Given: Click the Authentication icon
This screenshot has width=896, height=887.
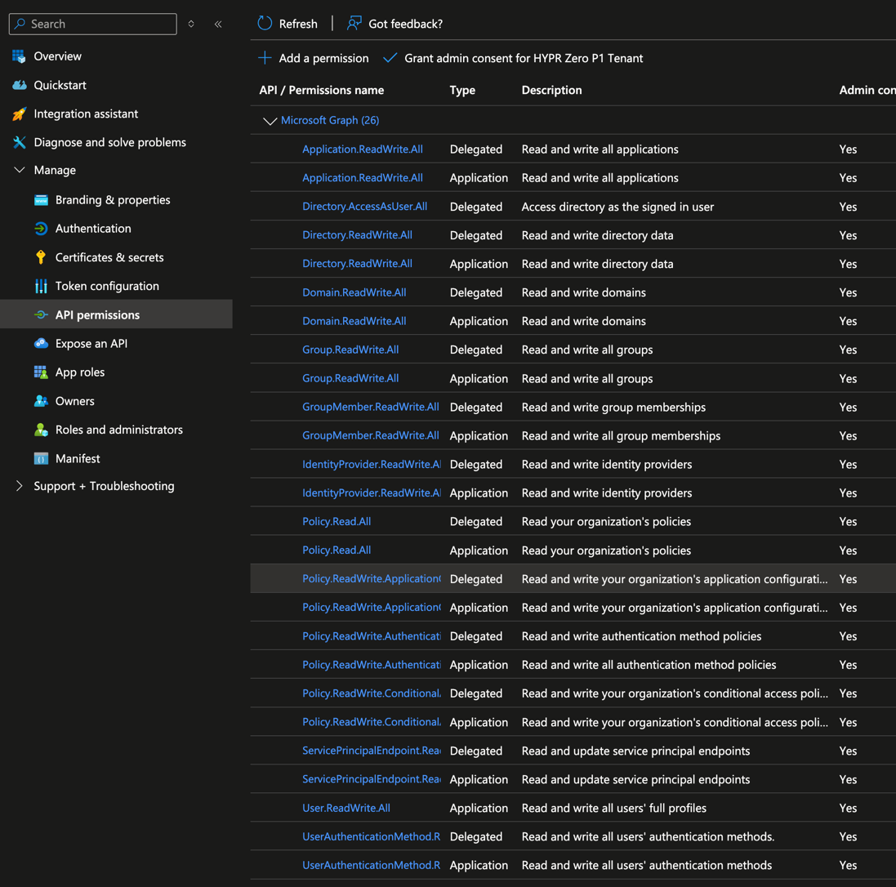Looking at the screenshot, I should pos(41,229).
